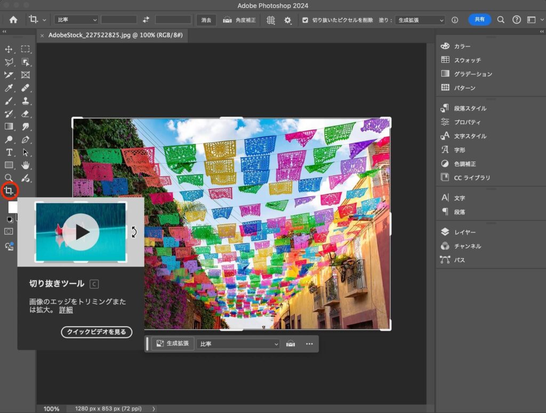
Task: Click the Crop tool circled in red
Action: pyautogui.click(x=9, y=190)
